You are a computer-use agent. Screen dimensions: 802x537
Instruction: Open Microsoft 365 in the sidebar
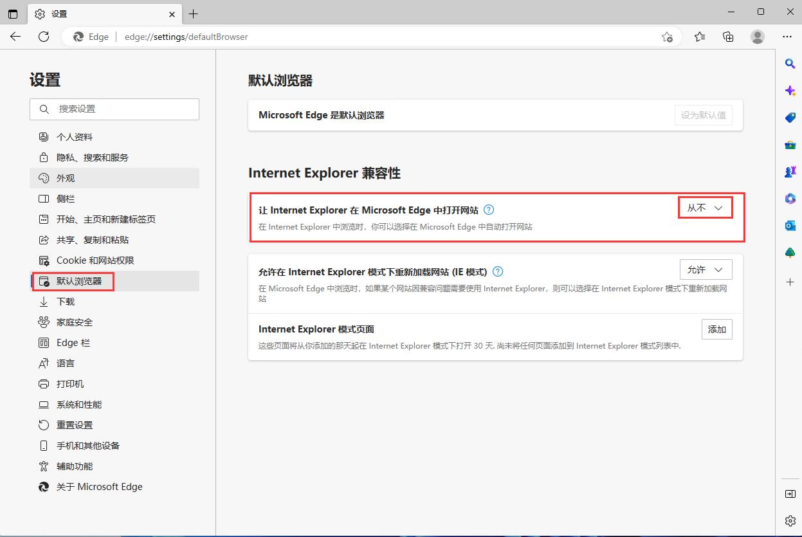[790, 198]
